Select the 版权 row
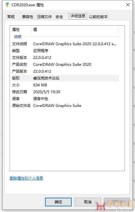This screenshot has height=212, width=135. (65, 78)
